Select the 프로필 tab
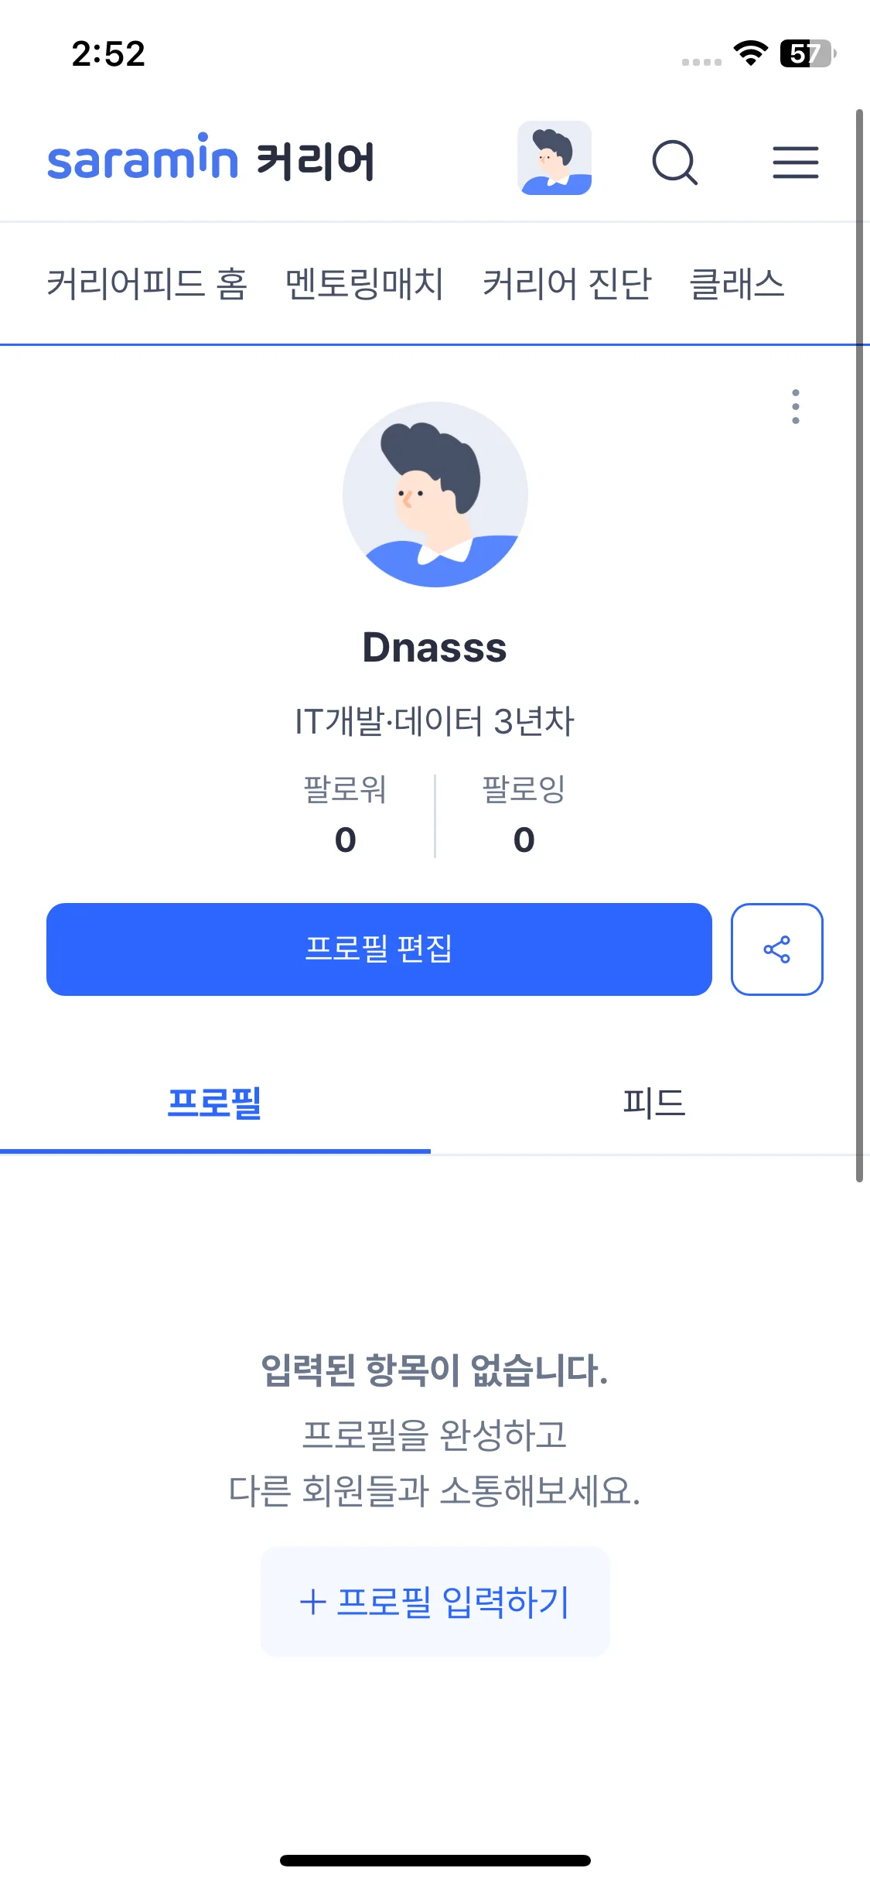 (215, 1103)
